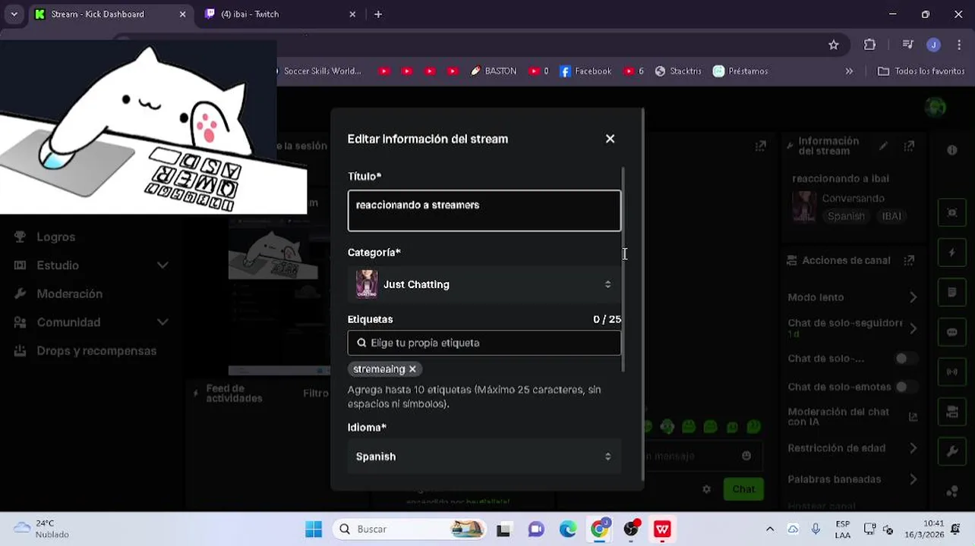This screenshot has height=546, width=975.
Task: Remove the streamaing tag
Action: click(412, 369)
